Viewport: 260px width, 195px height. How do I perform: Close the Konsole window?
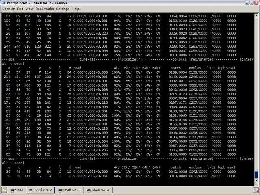click(x=256, y=3)
